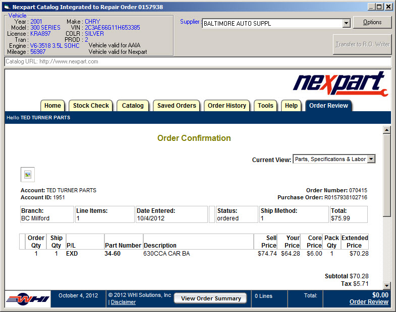Open the Supplier dropdown arrow
This screenshot has width=396, height=312.
point(347,24)
